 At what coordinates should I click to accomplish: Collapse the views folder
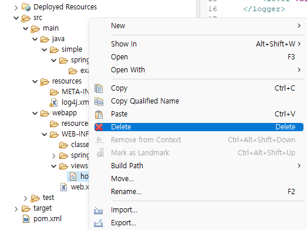(53, 166)
